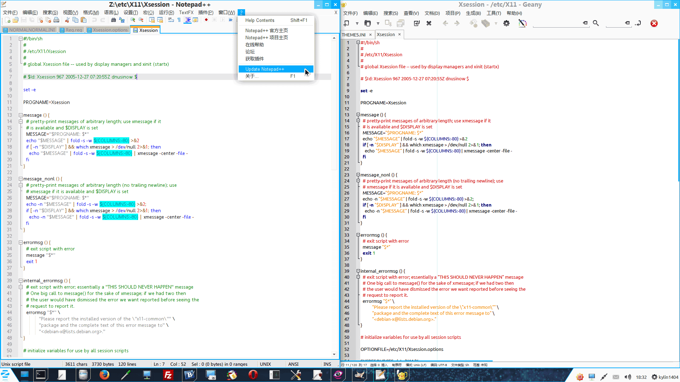Click Cut scissors icon in Notepad++ toolbar

tap(67, 20)
